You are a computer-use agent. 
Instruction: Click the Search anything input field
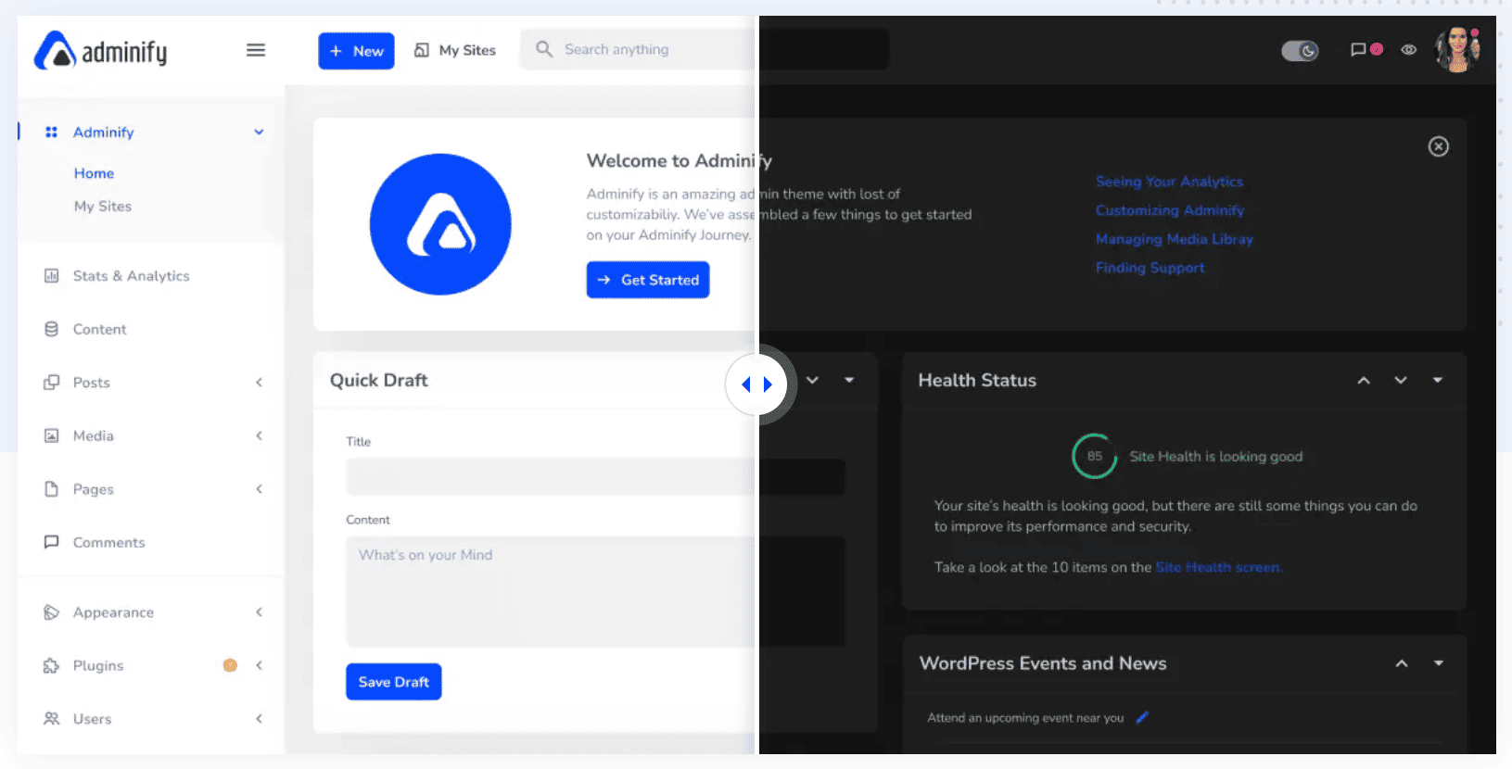pyautogui.click(x=649, y=50)
